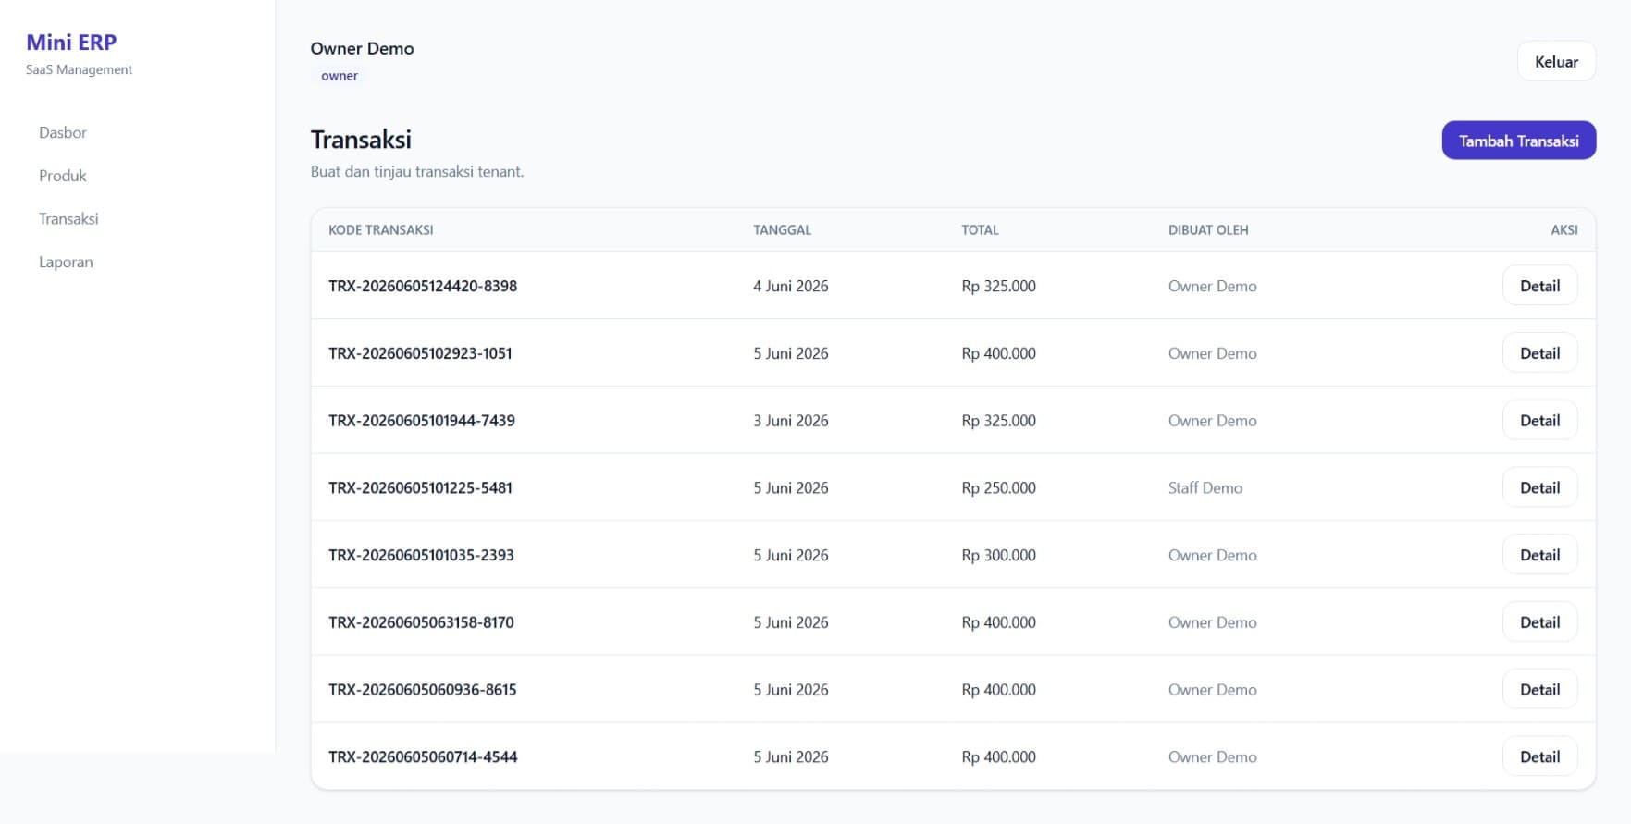
Task: Select Transaksi sidebar item
Action: [68, 219]
